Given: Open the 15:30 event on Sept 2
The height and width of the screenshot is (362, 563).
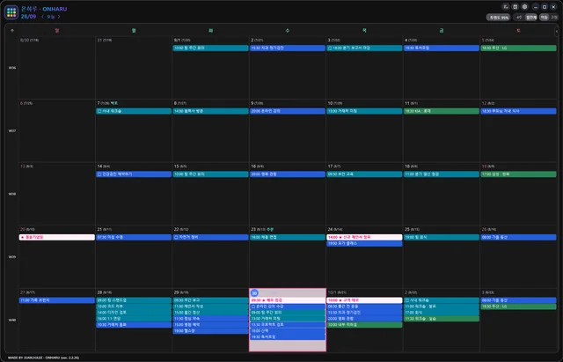Looking at the screenshot, I should click(x=288, y=48).
